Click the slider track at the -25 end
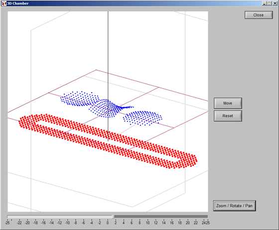Viewport: 279px width, 230px height. 7,217
